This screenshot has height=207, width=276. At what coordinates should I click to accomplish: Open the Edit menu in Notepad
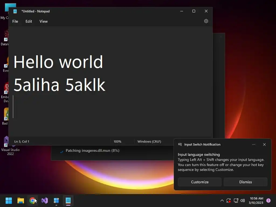pos(29,21)
